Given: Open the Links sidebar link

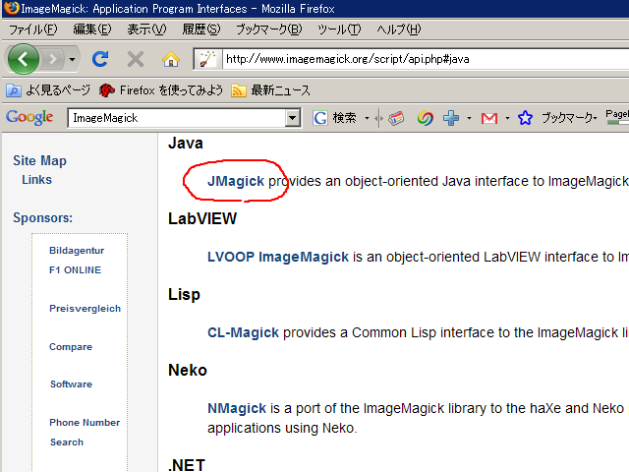Looking at the screenshot, I should (37, 179).
